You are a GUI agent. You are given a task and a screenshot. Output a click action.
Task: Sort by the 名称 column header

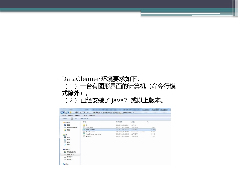[84, 122]
